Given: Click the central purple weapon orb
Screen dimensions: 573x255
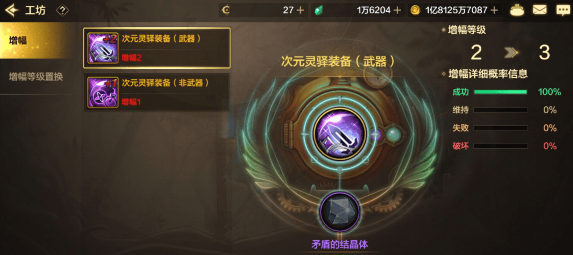Looking at the screenshot, I should click(x=340, y=134).
